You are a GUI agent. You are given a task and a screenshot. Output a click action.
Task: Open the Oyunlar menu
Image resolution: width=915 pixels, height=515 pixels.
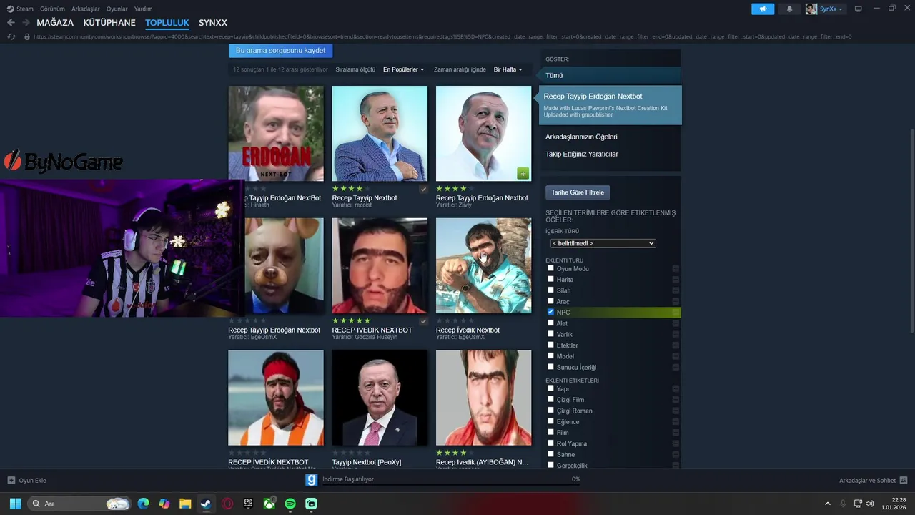pos(117,9)
